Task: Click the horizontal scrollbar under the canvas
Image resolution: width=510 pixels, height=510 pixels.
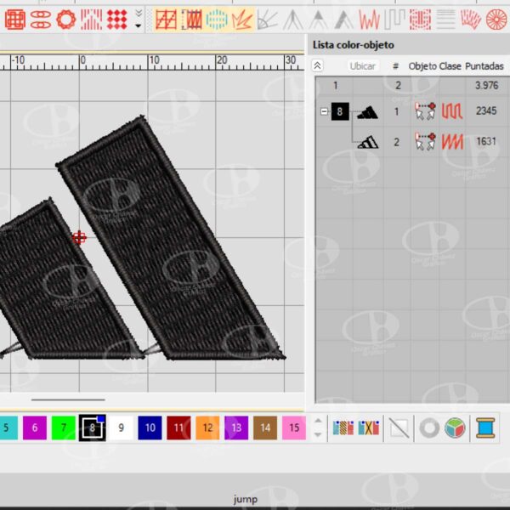Action: coord(68,399)
